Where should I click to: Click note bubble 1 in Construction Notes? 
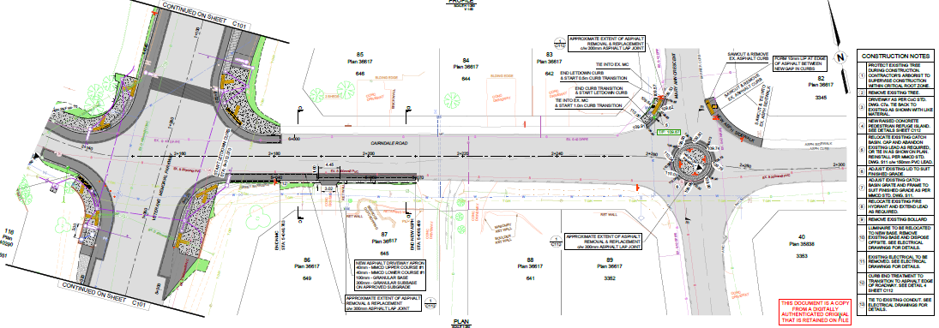863,75
